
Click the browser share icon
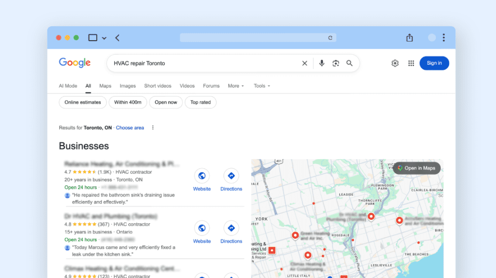410,38
